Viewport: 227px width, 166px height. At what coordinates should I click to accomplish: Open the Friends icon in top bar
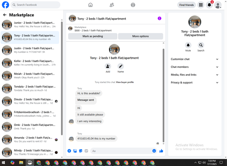click(x=112, y=5)
